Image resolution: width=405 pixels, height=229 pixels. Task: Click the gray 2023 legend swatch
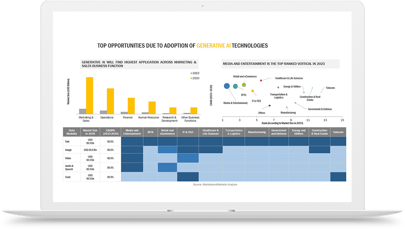coord(191,74)
